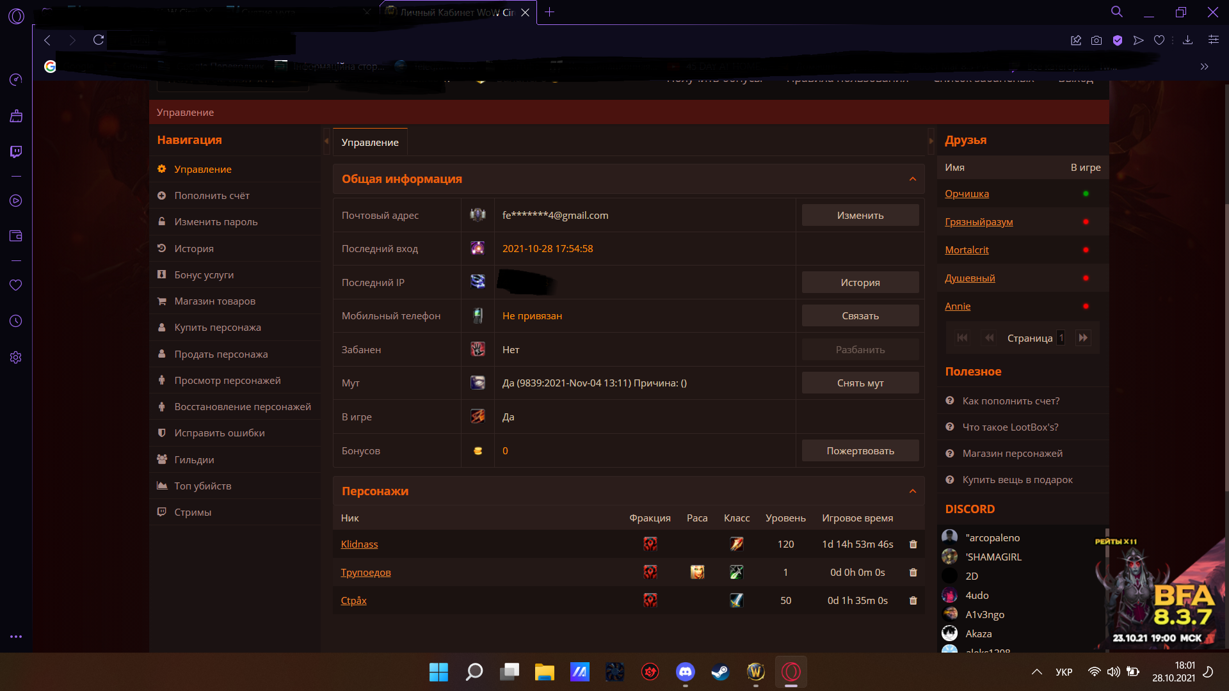Open Twitch in Opera sidebar

click(16, 152)
